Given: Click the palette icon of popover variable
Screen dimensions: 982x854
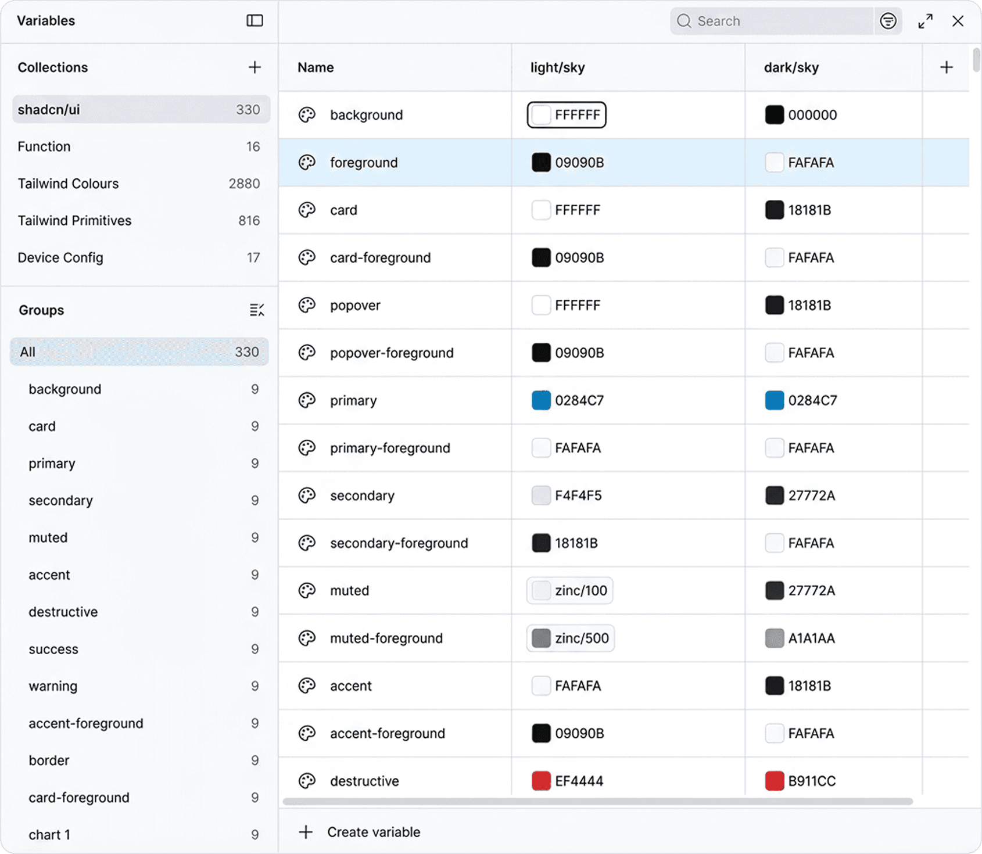Looking at the screenshot, I should pos(307,305).
